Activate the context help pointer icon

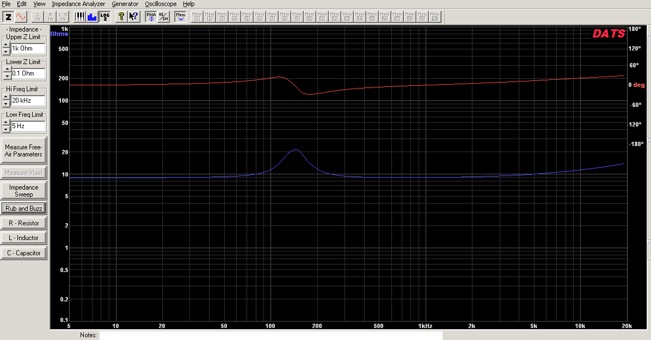tap(133, 17)
